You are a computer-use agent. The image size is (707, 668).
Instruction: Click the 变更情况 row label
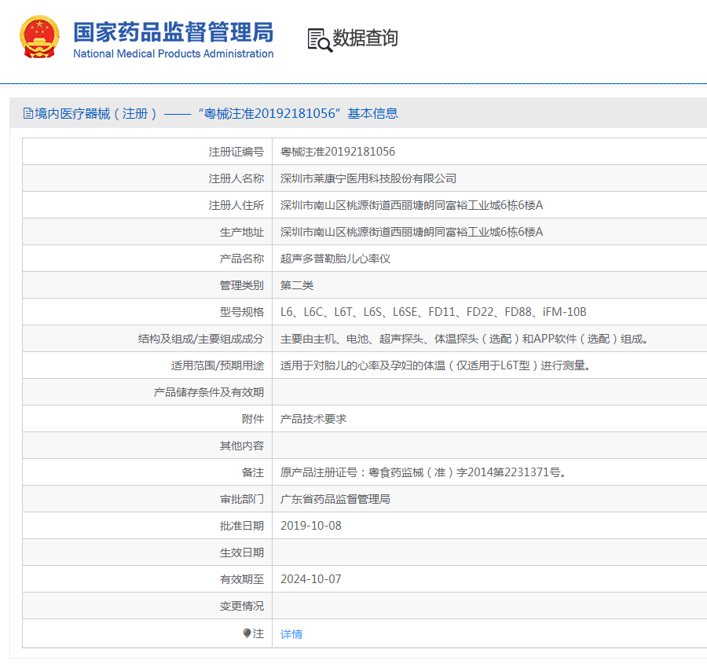tap(242, 606)
